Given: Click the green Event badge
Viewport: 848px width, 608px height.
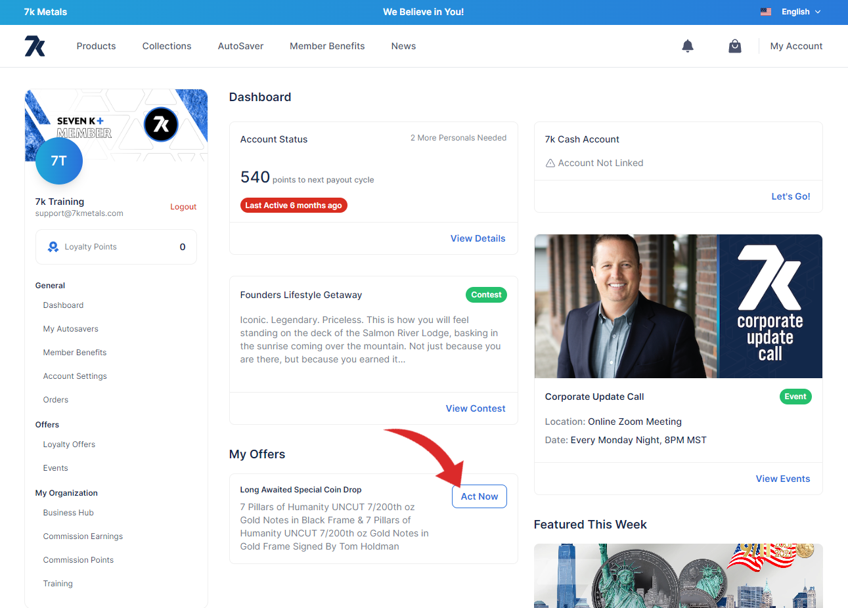Looking at the screenshot, I should 795,397.
